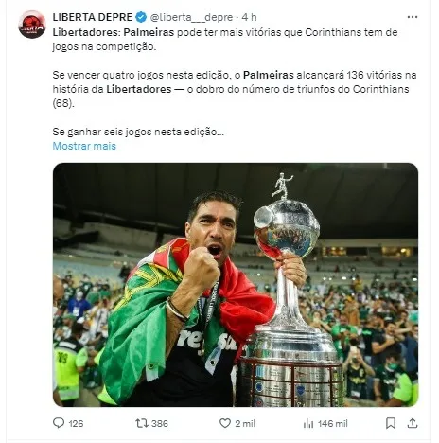This screenshot has height=443, width=439.
Task: Repost using the retweet arrows icon
Action: pyautogui.click(x=142, y=423)
